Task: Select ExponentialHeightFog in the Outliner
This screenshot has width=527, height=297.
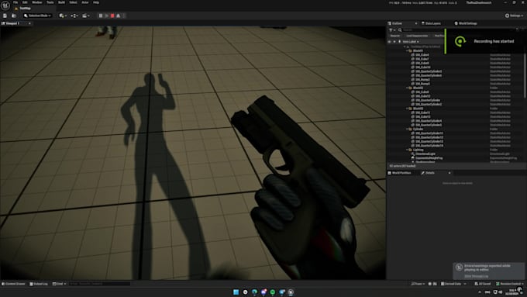Action: click(429, 157)
